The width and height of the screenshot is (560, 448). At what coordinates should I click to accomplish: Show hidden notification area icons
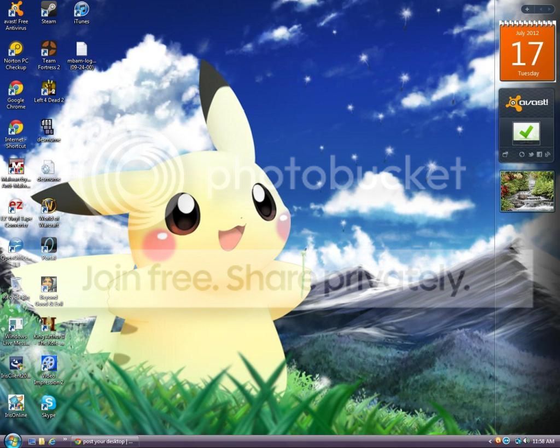click(x=490, y=441)
